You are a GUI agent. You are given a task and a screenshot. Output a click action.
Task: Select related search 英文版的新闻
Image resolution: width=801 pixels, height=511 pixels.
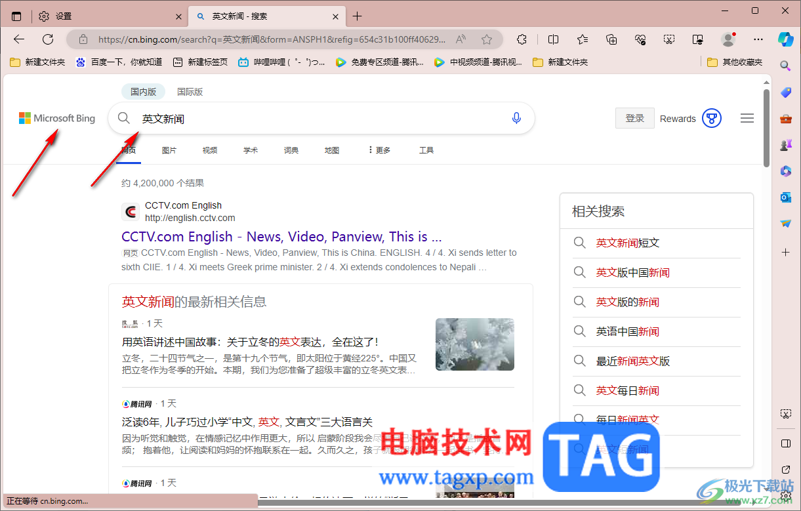(x=628, y=302)
